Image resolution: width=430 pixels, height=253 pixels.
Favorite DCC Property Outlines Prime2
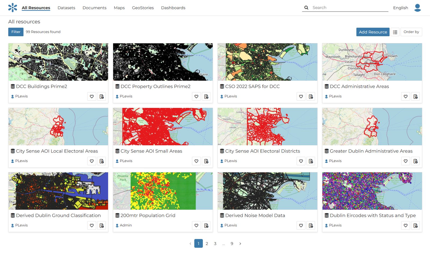tap(196, 96)
